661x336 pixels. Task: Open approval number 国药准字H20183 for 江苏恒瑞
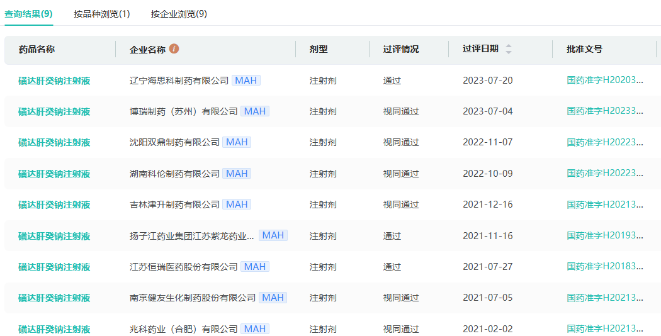tap(605, 266)
